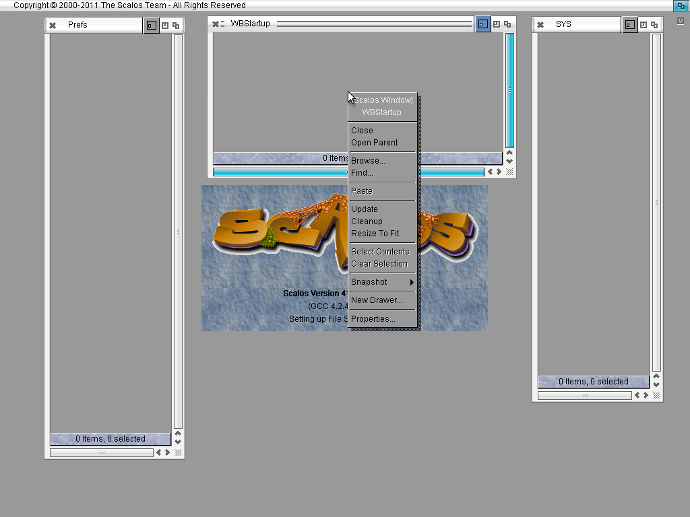Click the small desktop icon below the screen depth gadget
This screenshot has height=517, width=690.
pyautogui.click(x=680, y=21)
